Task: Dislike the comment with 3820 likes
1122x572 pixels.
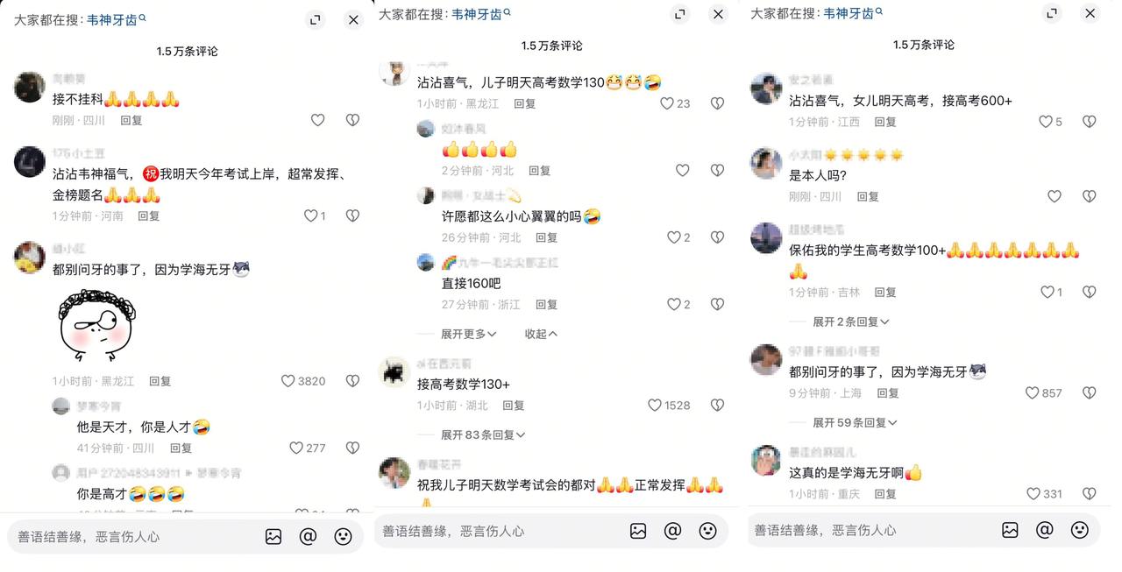Action: click(x=352, y=381)
